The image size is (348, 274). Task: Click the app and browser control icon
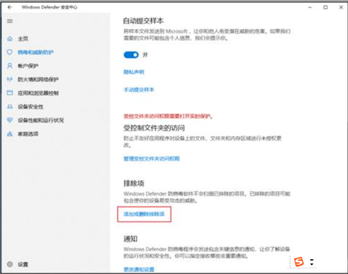coord(10,93)
